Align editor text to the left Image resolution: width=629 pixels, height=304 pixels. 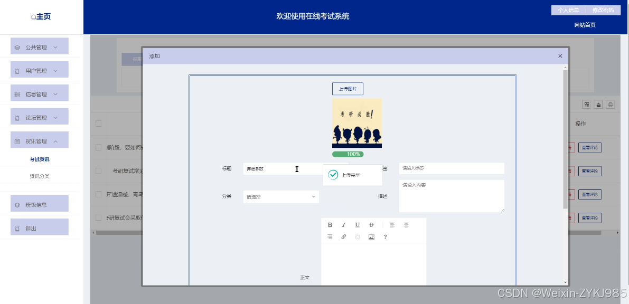392,225
